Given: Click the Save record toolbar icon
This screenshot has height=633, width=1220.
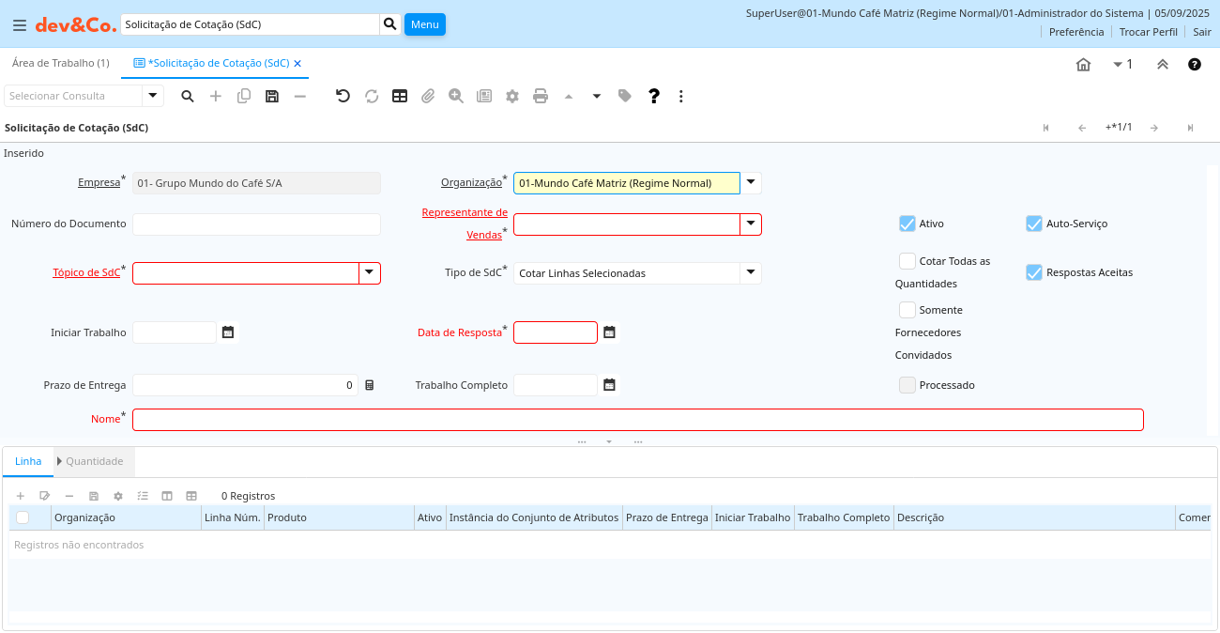Looking at the screenshot, I should 272,96.
